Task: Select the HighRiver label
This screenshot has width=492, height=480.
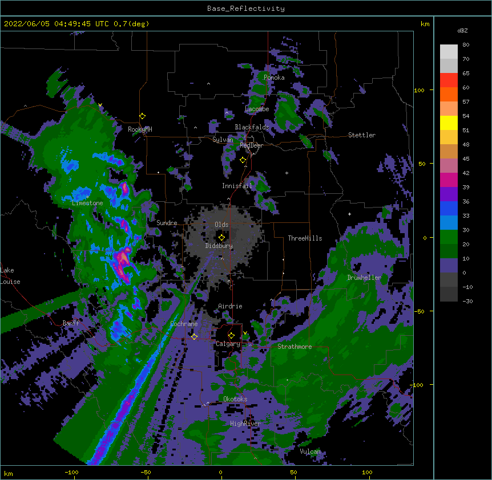Action: pos(245,424)
